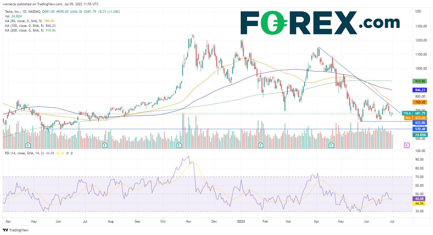The height and width of the screenshot is (235, 433).
Task: Select the MA 200 indicator legend
Action: 30,30
